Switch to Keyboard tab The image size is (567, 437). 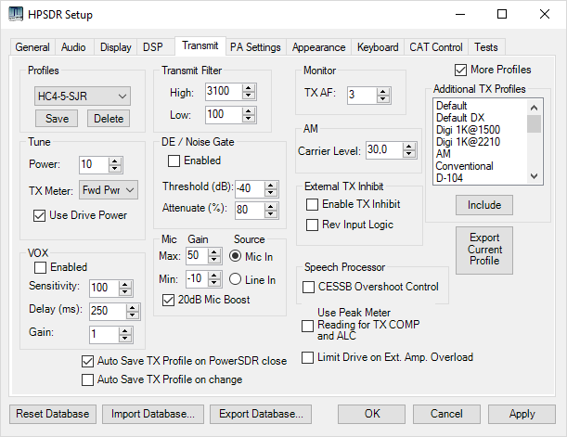pyautogui.click(x=378, y=47)
